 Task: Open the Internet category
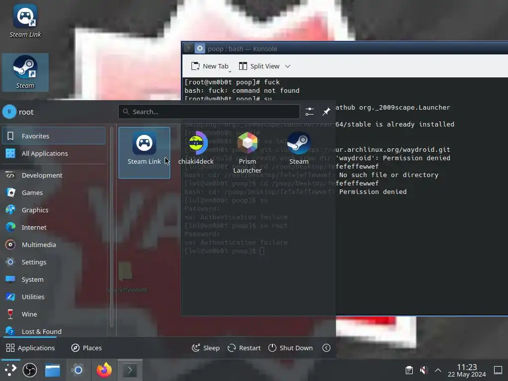[x=54, y=227]
